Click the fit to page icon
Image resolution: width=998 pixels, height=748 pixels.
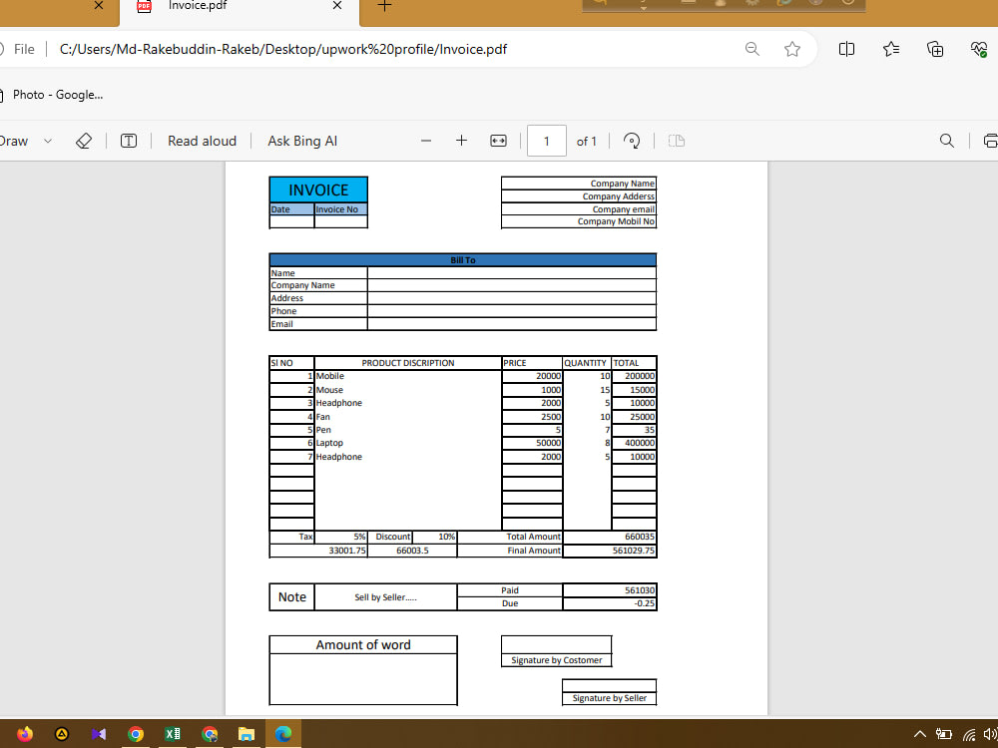pyautogui.click(x=498, y=141)
